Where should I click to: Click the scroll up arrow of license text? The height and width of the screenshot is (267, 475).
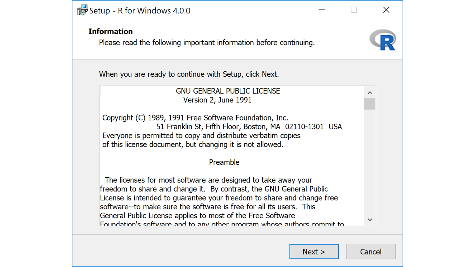(x=370, y=92)
